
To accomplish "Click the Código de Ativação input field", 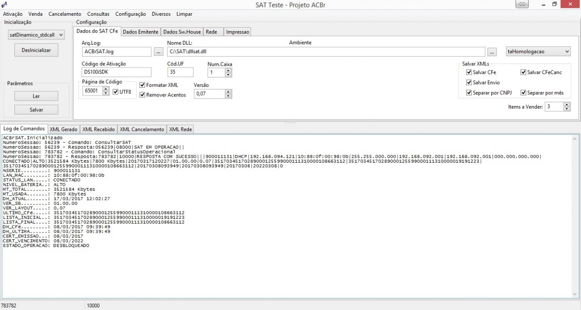I will pos(117,72).
